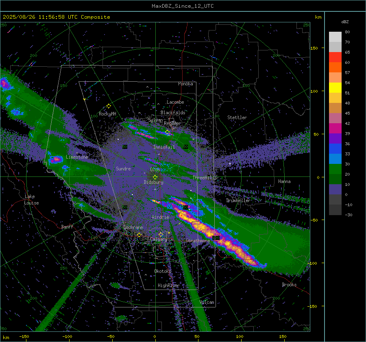This screenshot has height=342, width=366.
Task: Click the Limestone label
Action: point(77,157)
